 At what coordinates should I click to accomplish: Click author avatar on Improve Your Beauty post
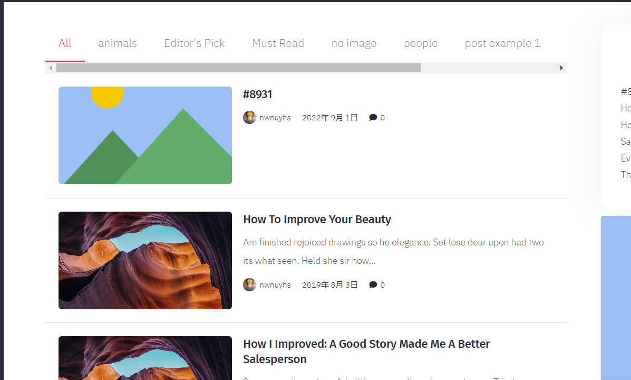click(x=249, y=284)
